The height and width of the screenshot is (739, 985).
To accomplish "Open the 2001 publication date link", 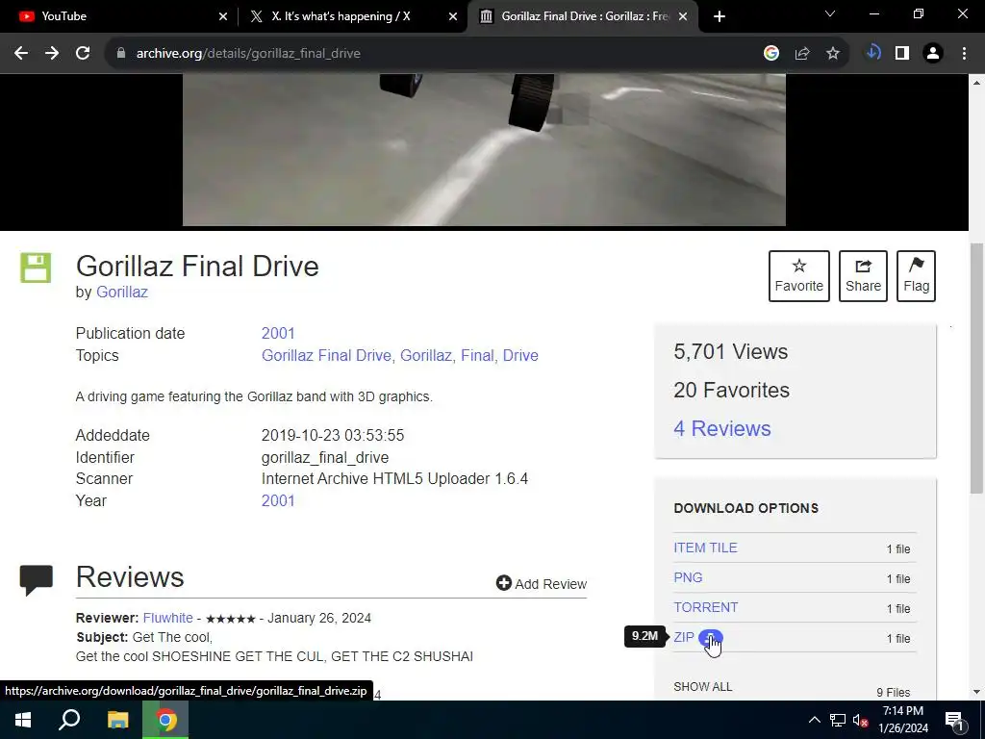I will (x=278, y=333).
